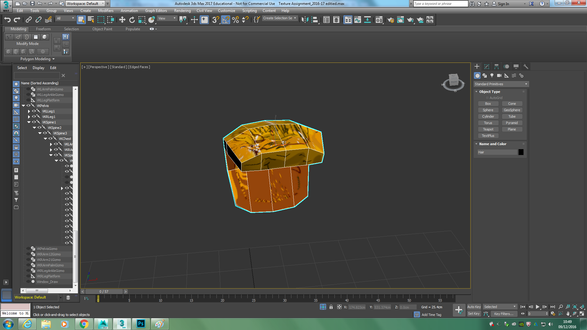Click the Lights category icon in Create panel
The image size is (587, 330).
[x=492, y=75]
